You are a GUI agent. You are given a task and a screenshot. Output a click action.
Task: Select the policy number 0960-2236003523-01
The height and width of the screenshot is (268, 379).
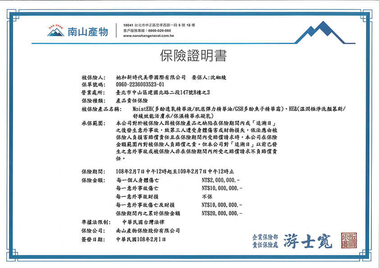(140, 85)
